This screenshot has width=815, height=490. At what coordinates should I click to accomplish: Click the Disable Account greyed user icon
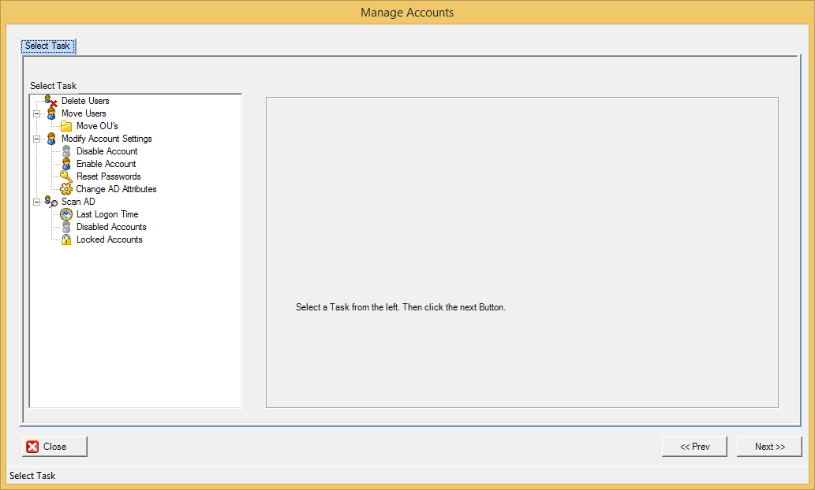pos(66,151)
